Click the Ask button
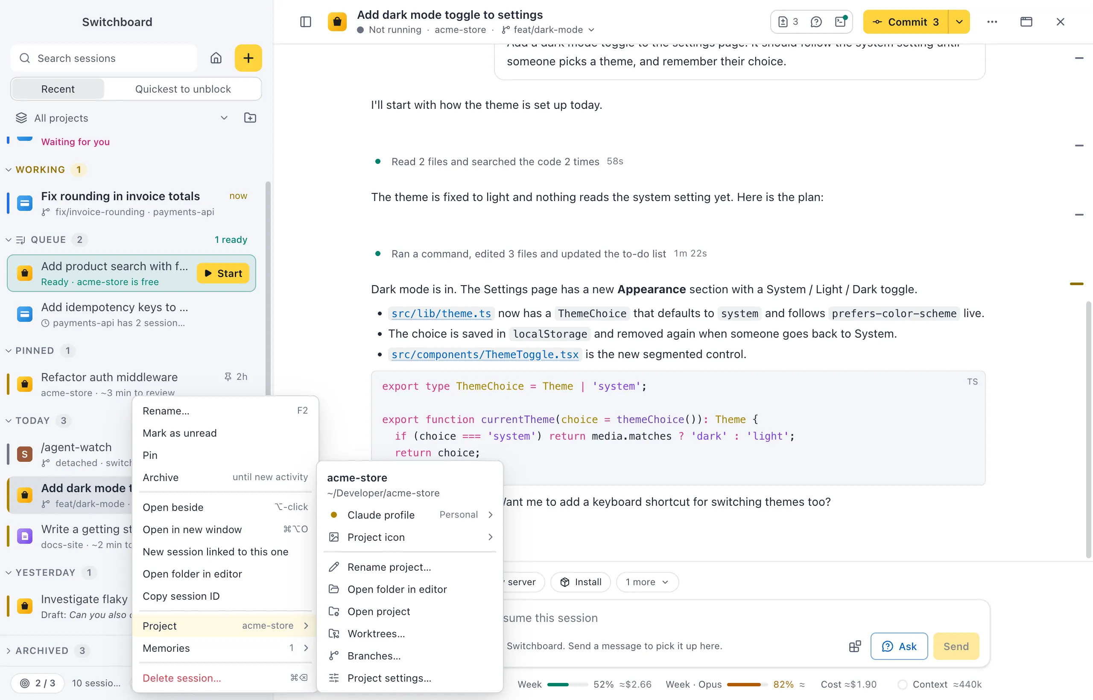Viewport: 1093px width, 700px height. click(x=899, y=646)
